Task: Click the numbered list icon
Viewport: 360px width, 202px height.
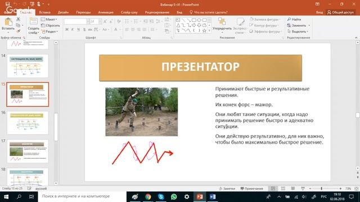Action: coord(136,21)
